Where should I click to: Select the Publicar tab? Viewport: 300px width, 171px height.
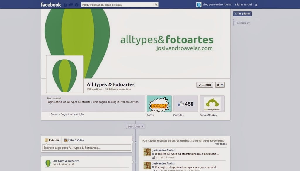[x=52, y=140]
